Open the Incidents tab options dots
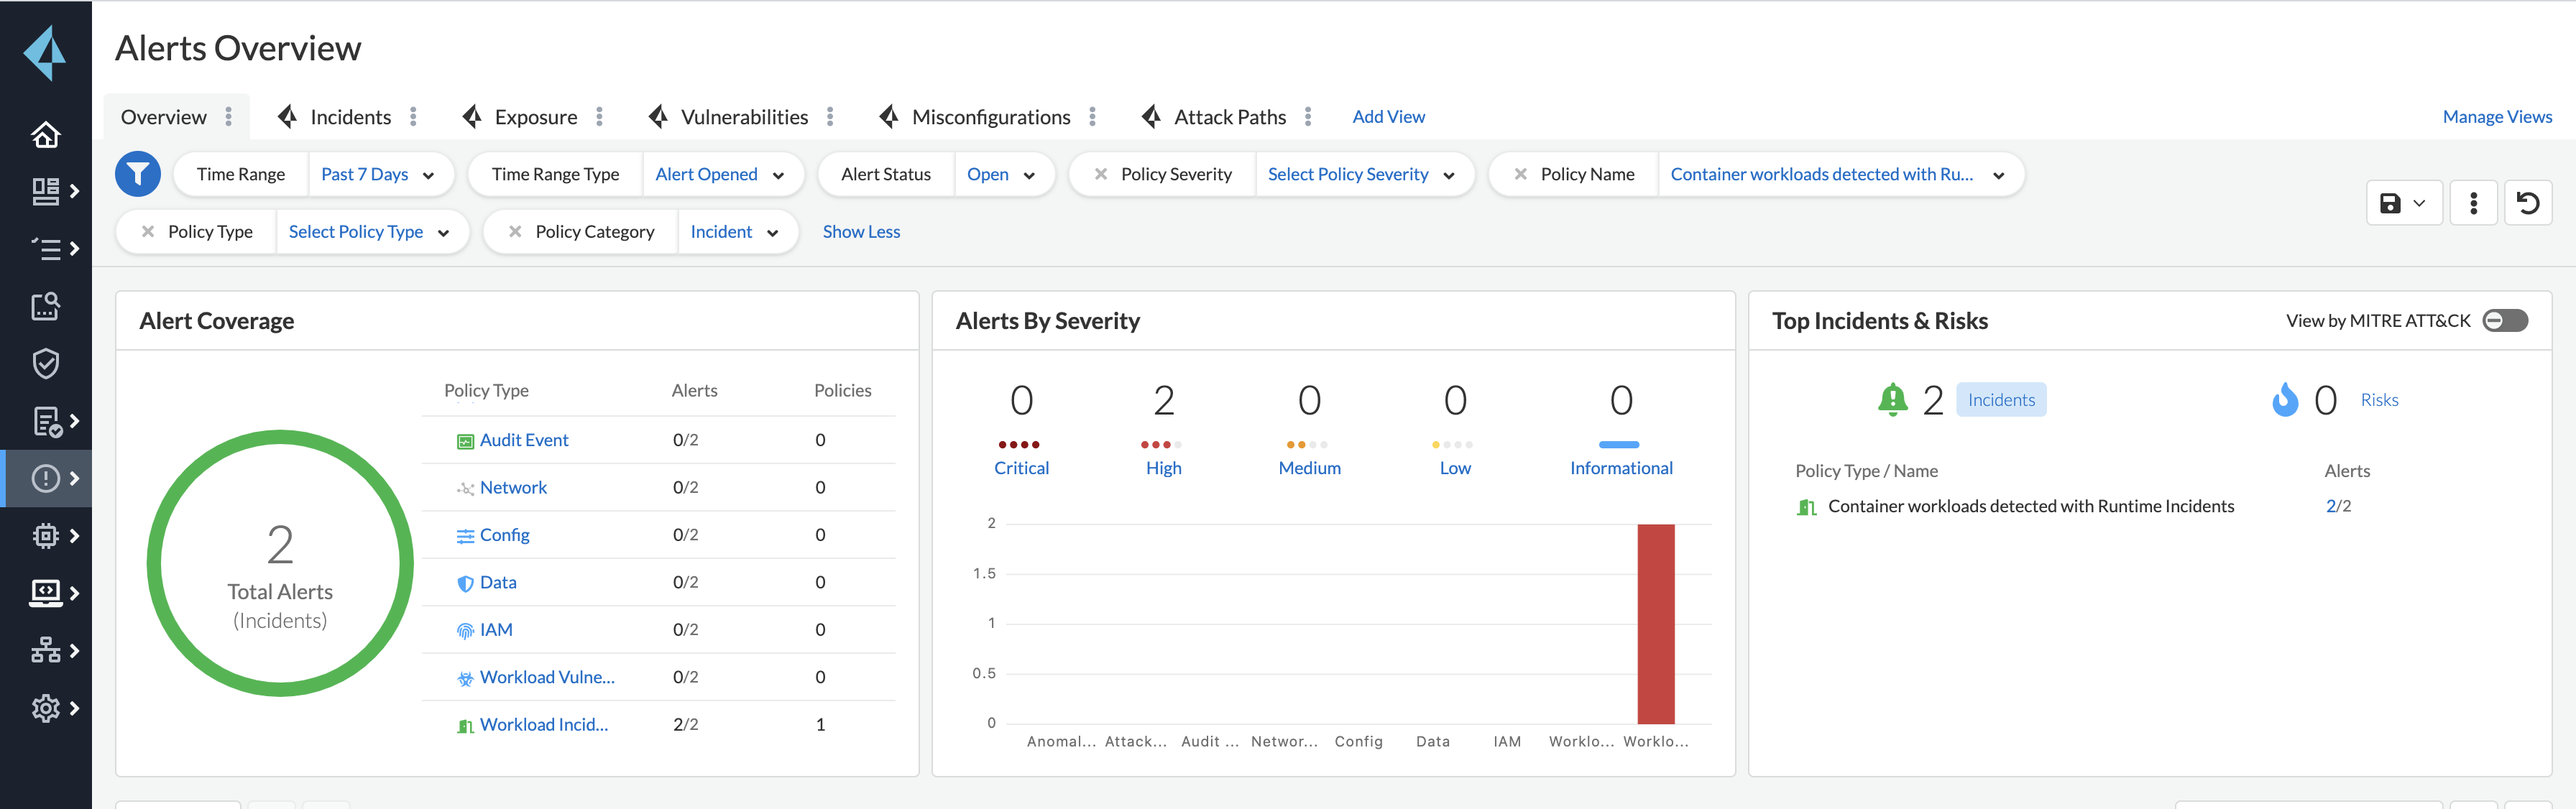The height and width of the screenshot is (809, 2576). pyautogui.click(x=413, y=117)
